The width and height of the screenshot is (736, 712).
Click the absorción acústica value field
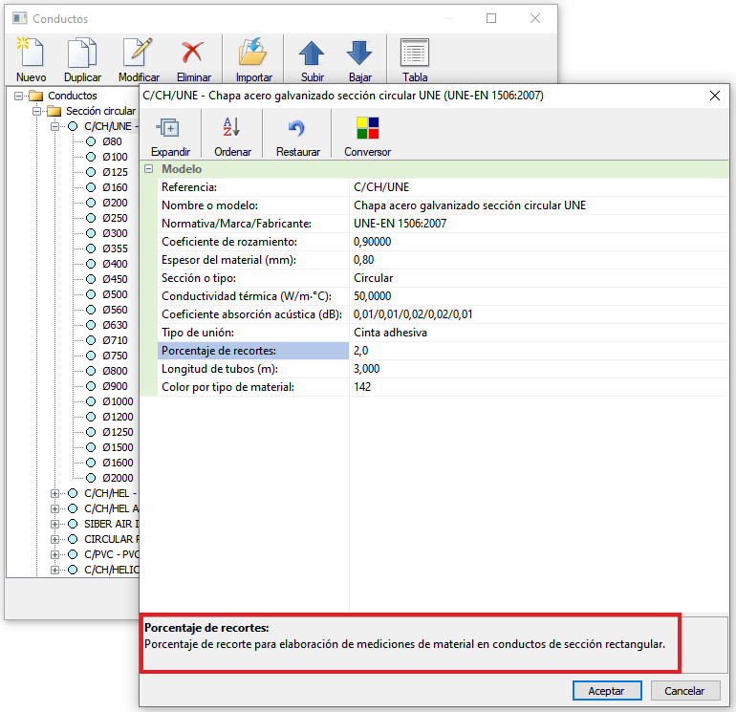click(x=539, y=314)
